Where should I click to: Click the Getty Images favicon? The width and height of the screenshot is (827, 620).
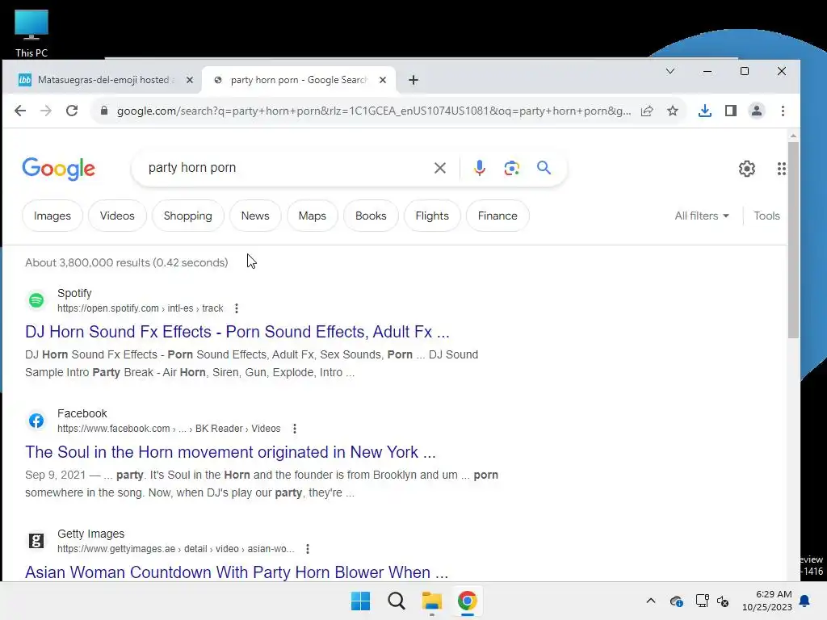click(36, 541)
